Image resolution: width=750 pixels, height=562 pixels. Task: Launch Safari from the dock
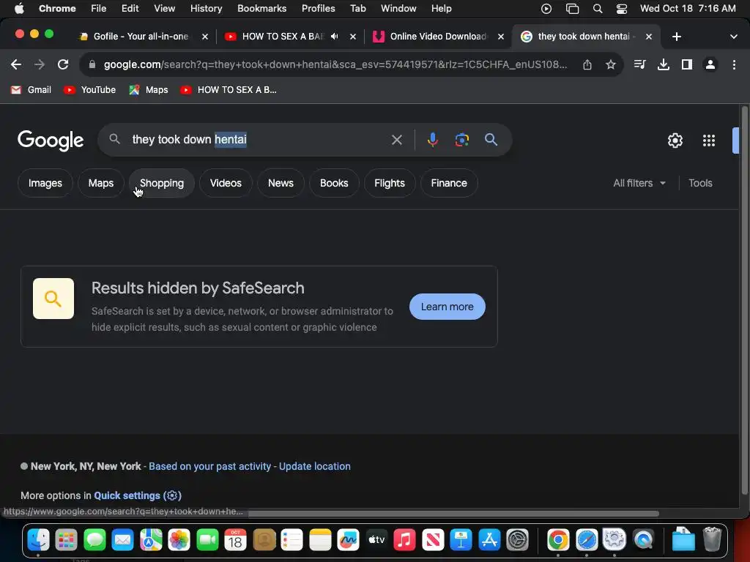(587, 540)
